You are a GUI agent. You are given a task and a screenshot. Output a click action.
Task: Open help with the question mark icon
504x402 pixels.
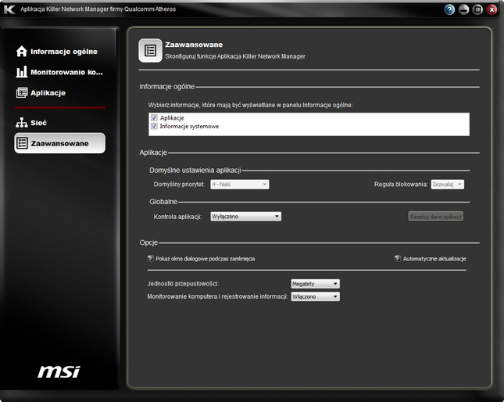449,9
